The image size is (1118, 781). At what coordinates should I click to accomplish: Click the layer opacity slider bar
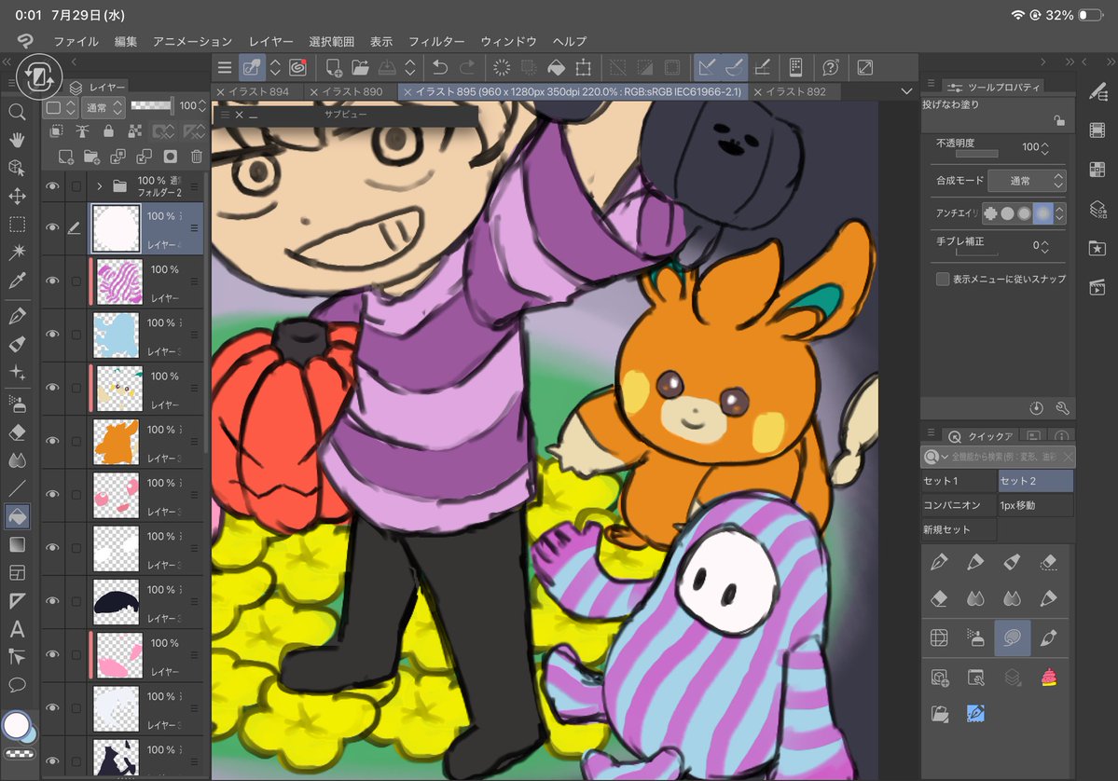click(152, 105)
